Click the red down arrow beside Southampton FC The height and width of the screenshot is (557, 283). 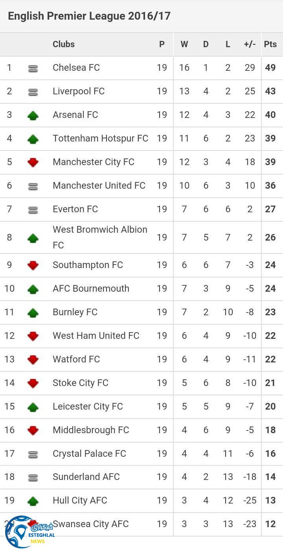pos(33,265)
